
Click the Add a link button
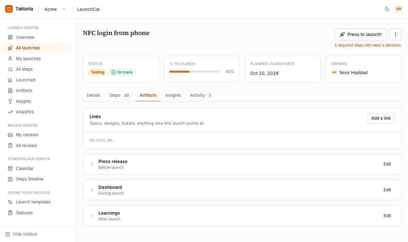(381, 118)
